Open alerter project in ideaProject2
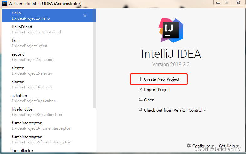Image resolution: width=246 pixels, height=154 pixels. tap(47, 71)
